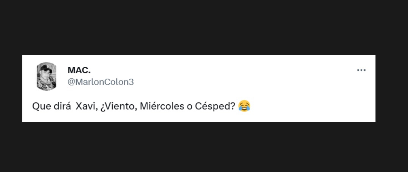Viewport: 408px width, 172px height.
Task: Click the cap on the avatar person
Action: coord(46,68)
